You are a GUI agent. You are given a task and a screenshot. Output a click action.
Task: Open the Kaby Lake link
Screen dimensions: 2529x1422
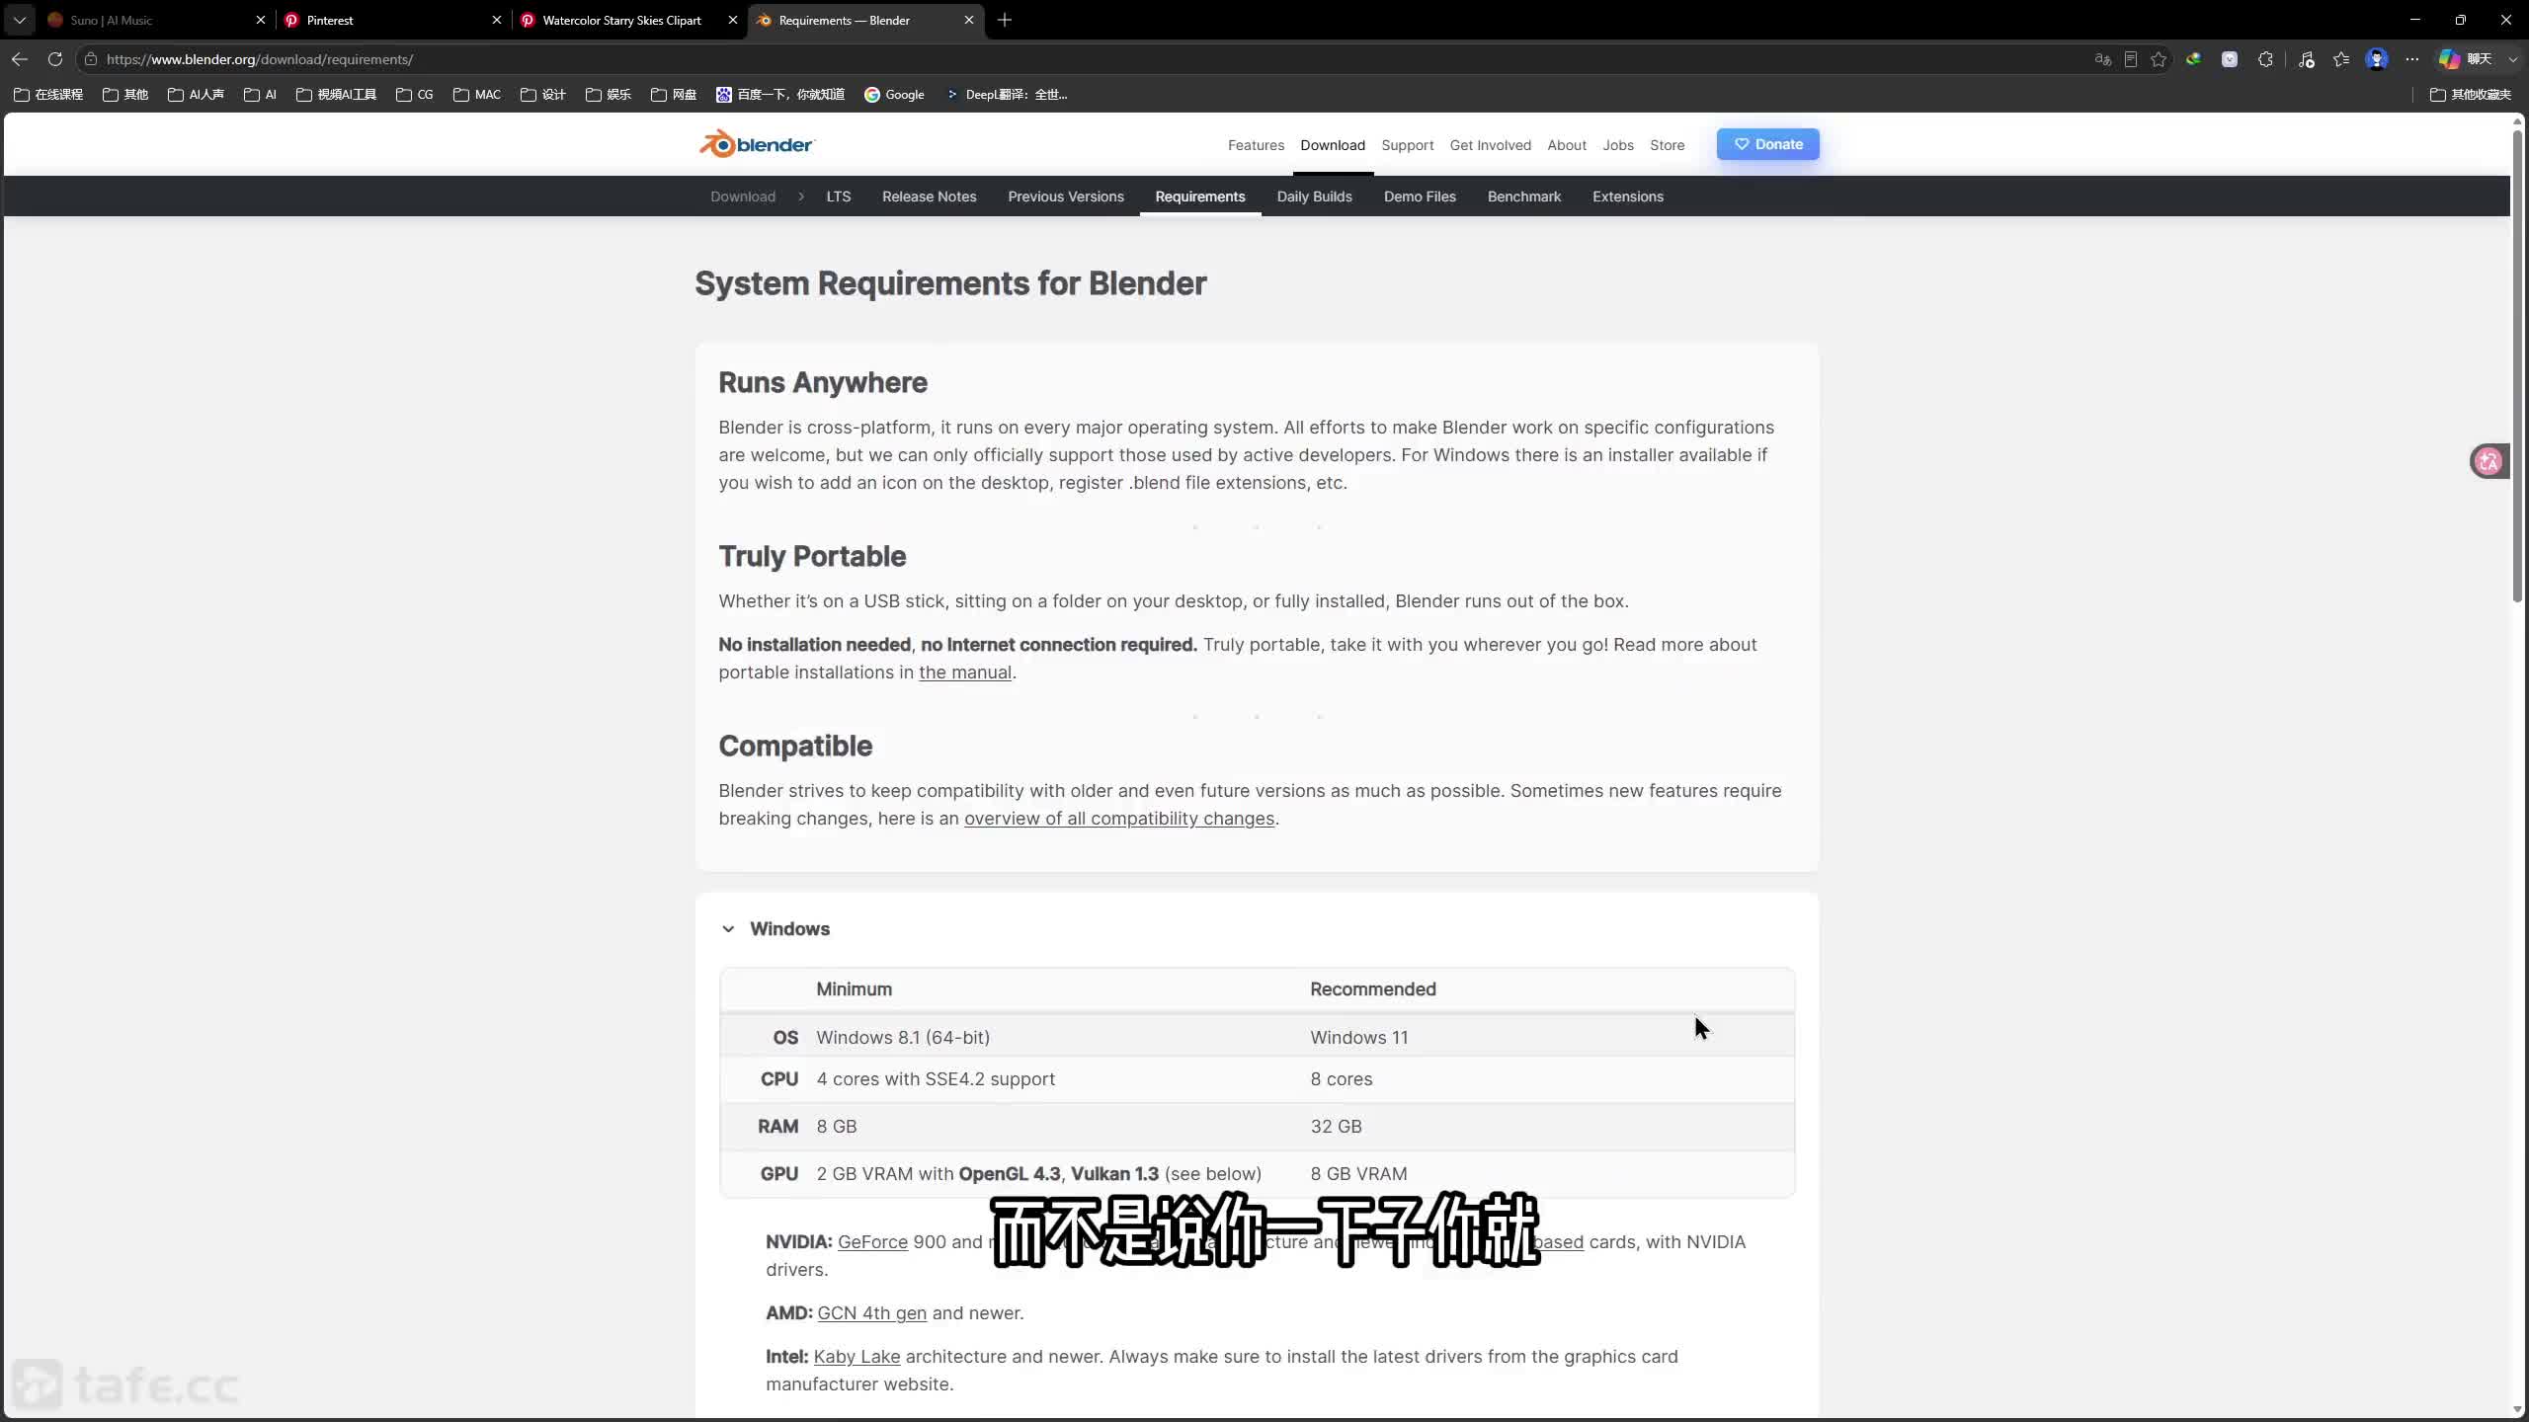[x=857, y=1357]
